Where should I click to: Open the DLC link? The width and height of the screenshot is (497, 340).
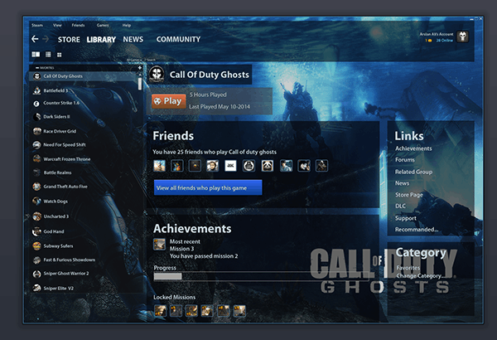pyautogui.click(x=400, y=206)
